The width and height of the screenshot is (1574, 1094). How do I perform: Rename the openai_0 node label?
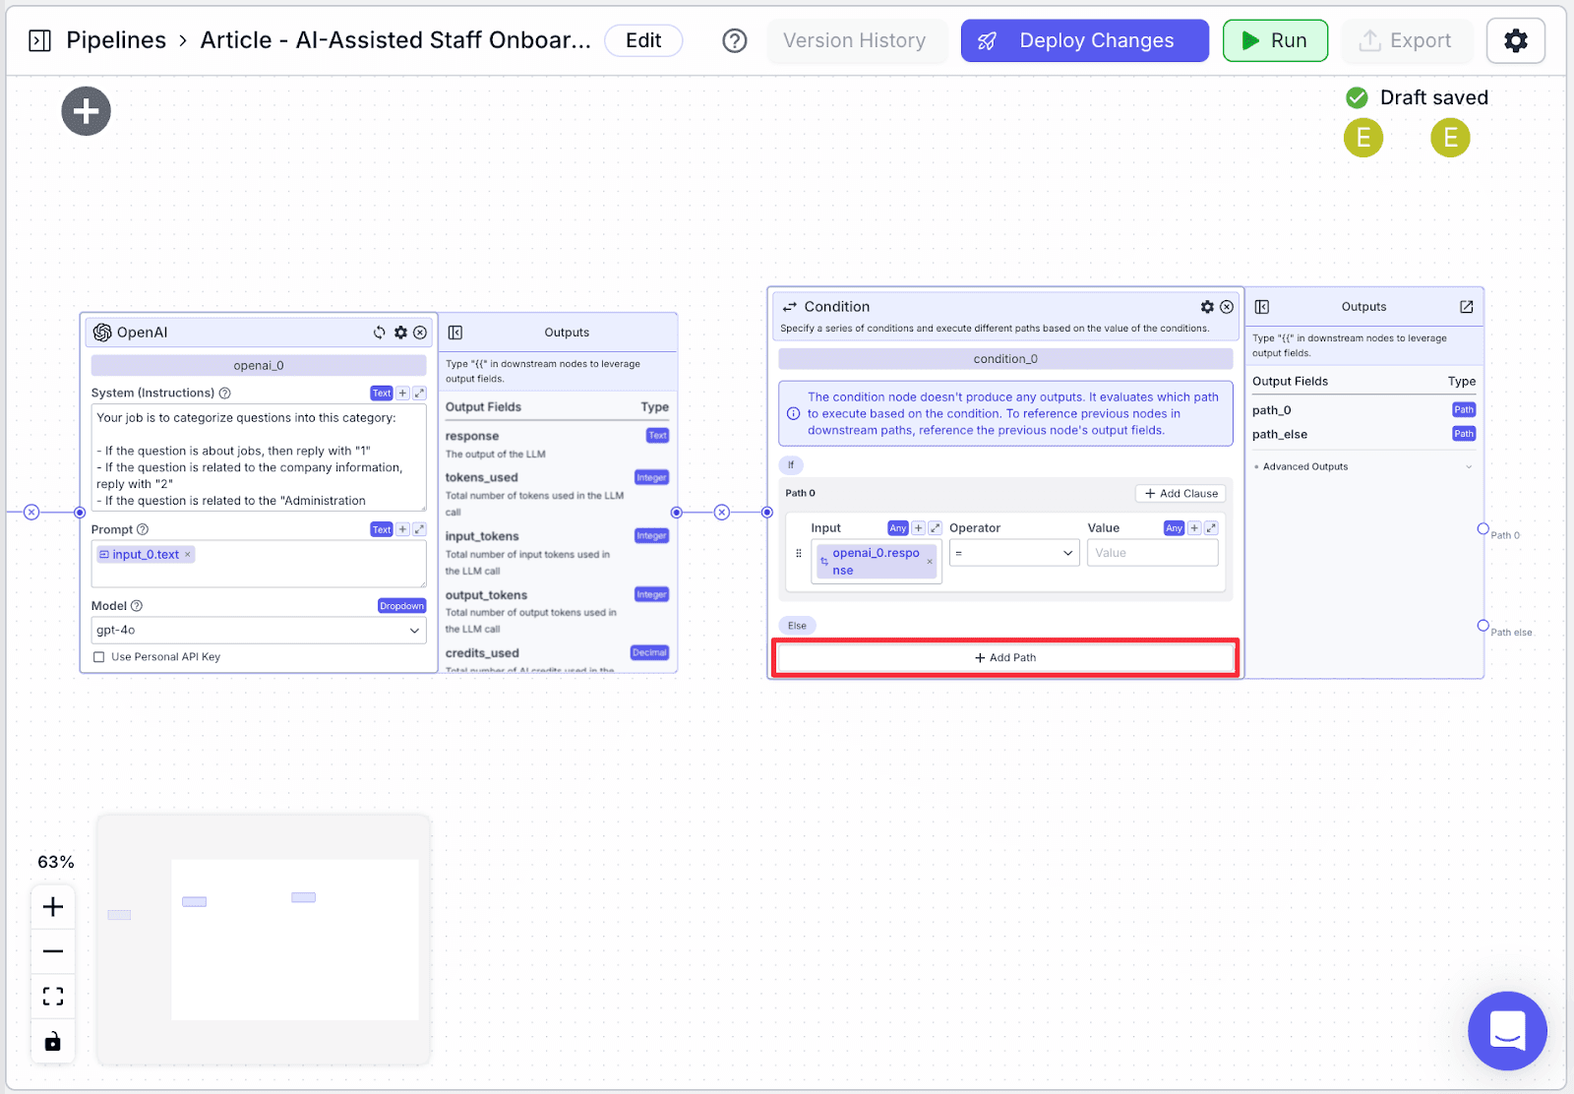point(259,365)
